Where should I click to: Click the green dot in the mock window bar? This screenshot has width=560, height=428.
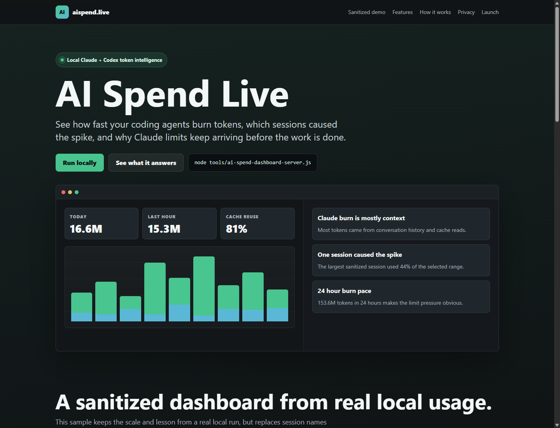tap(77, 192)
